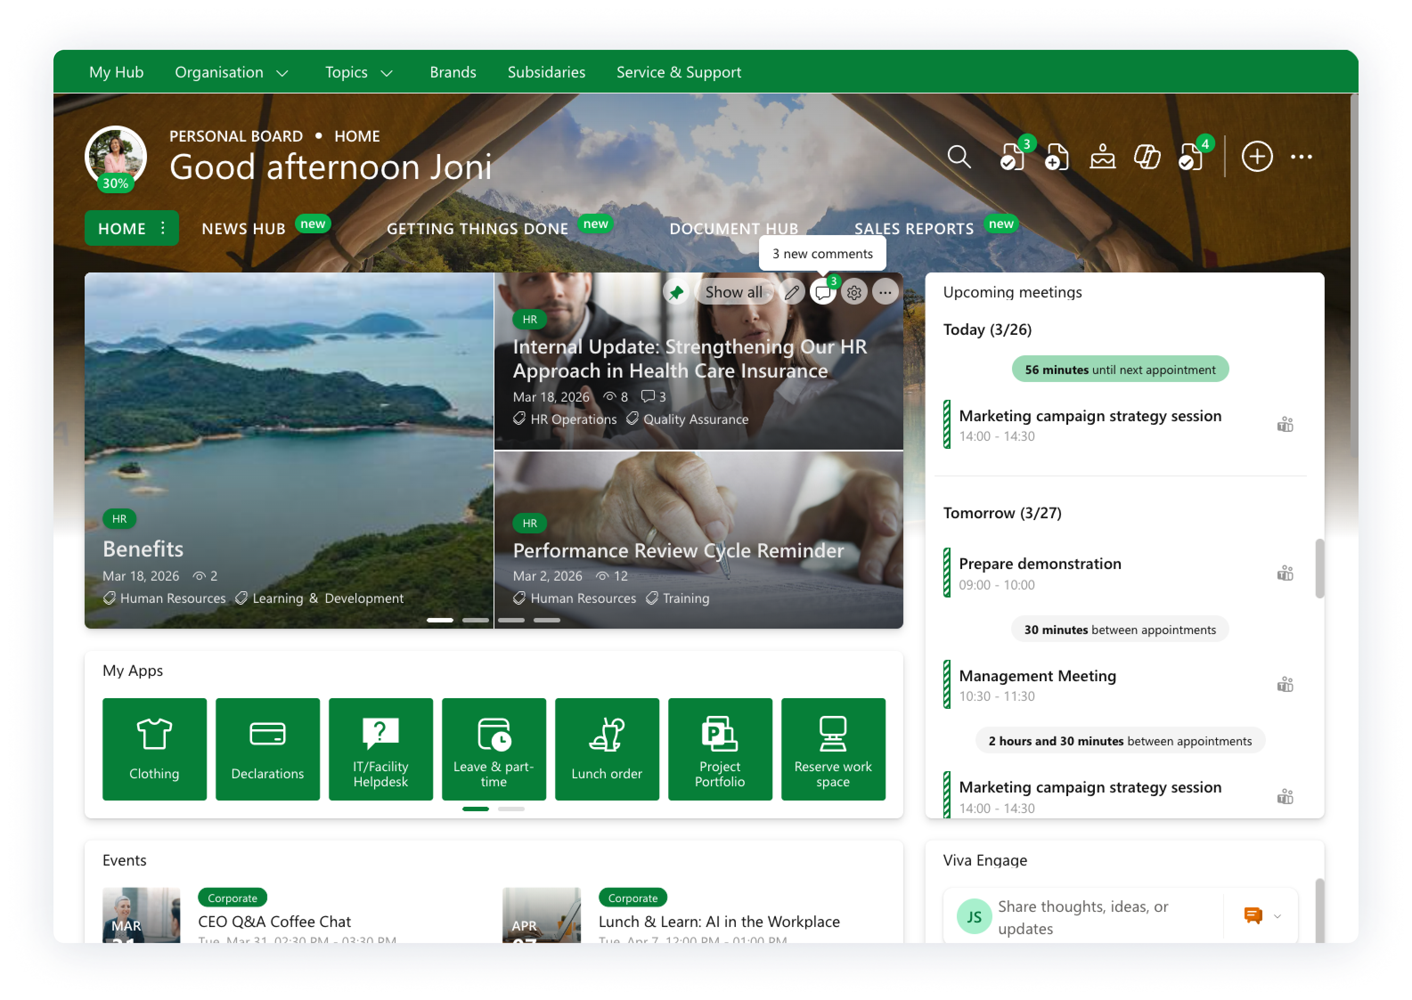Switch to NEWS HUB tab

(x=244, y=229)
